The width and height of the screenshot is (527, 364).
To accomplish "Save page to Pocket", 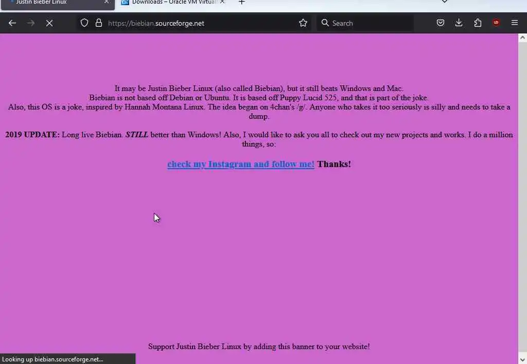I will (x=441, y=23).
